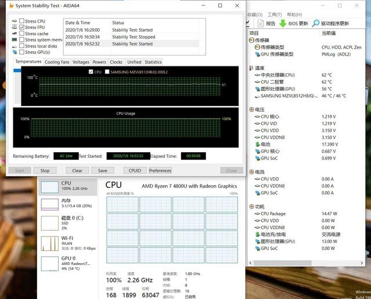Select GPU 0 in Task Manager sidebar
The width and height of the screenshot is (371, 299).
68,263
